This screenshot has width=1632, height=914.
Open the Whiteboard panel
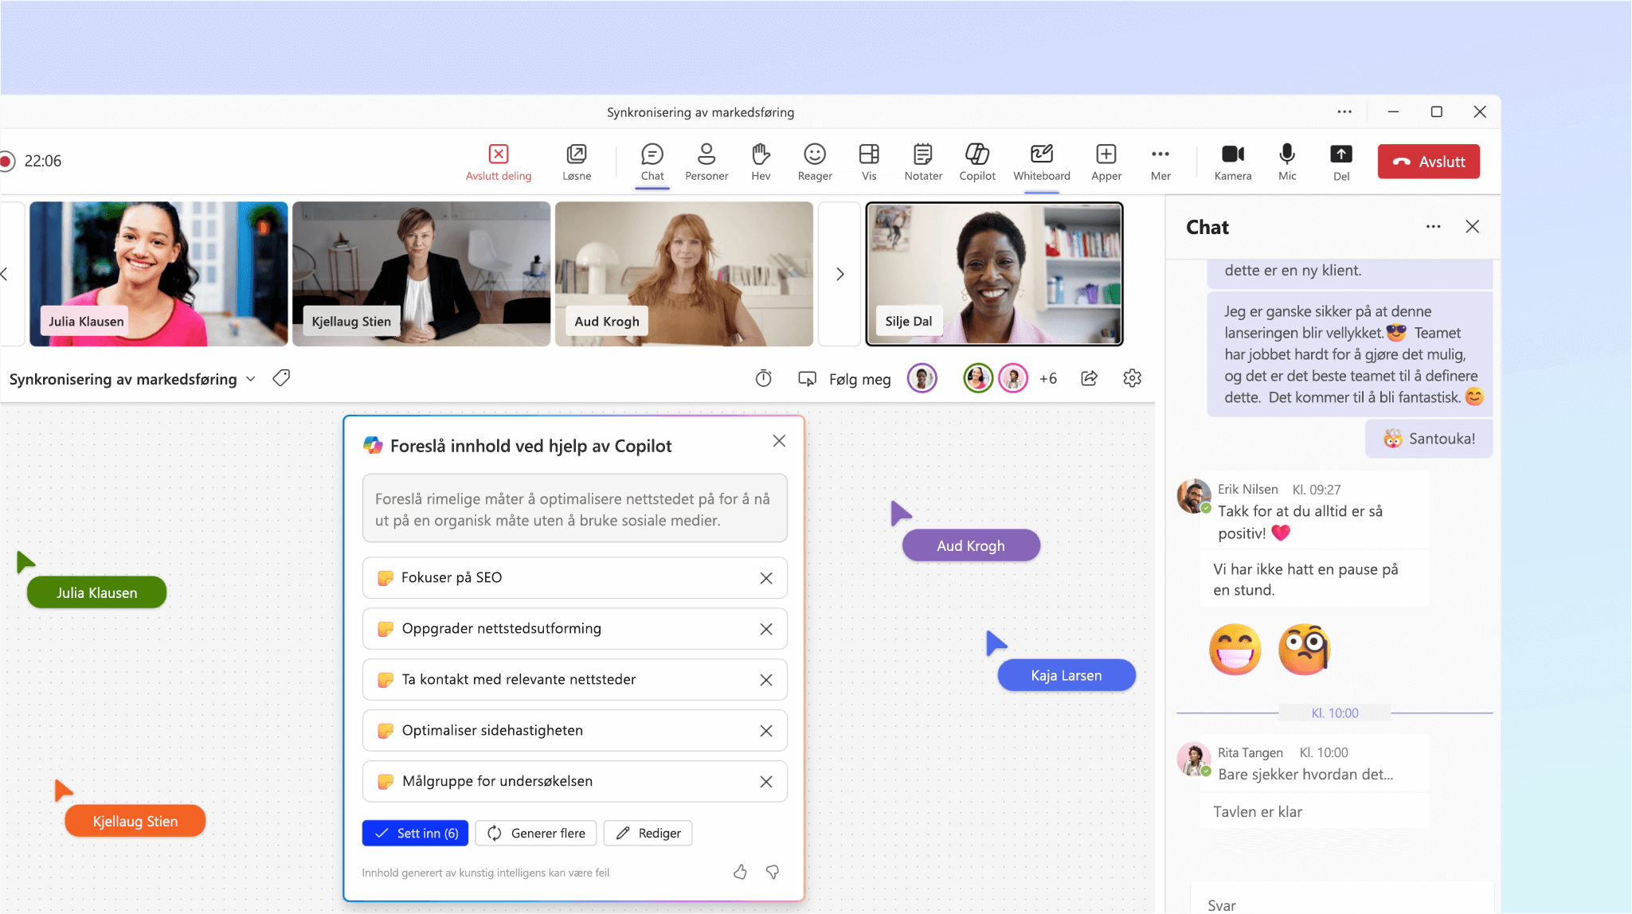pos(1040,160)
